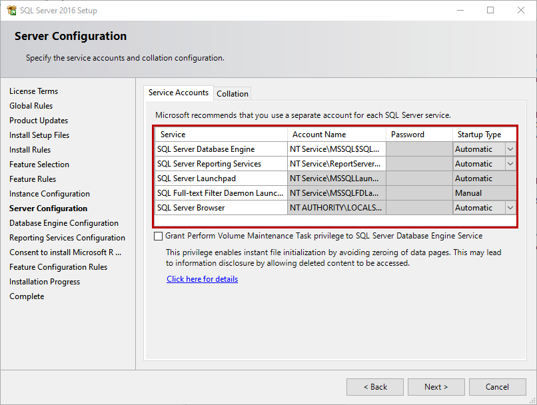This screenshot has height=405, width=537.
Task: Open Startup Type dropdown for Reporting Services
Action: (x=510, y=164)
